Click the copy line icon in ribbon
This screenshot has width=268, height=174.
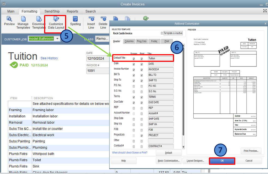[x=115, y=19]
